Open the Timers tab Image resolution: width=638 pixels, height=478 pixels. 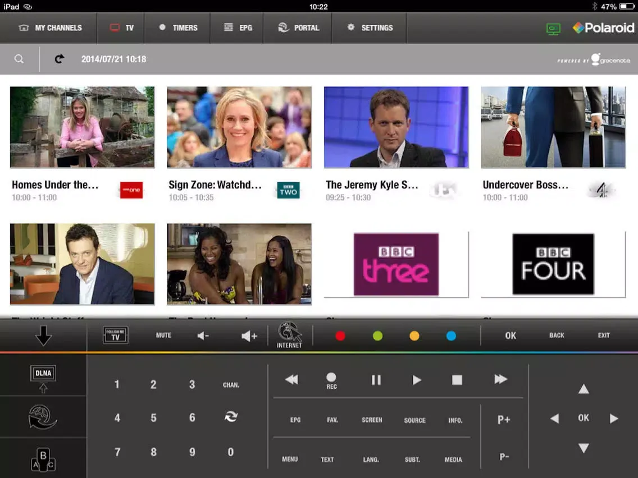tap(177, 27)
